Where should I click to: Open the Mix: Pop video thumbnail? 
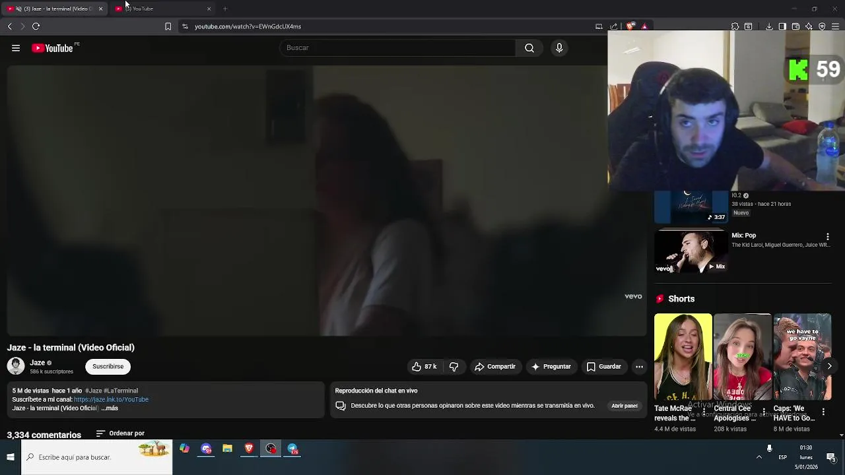[x=690, y=251]
